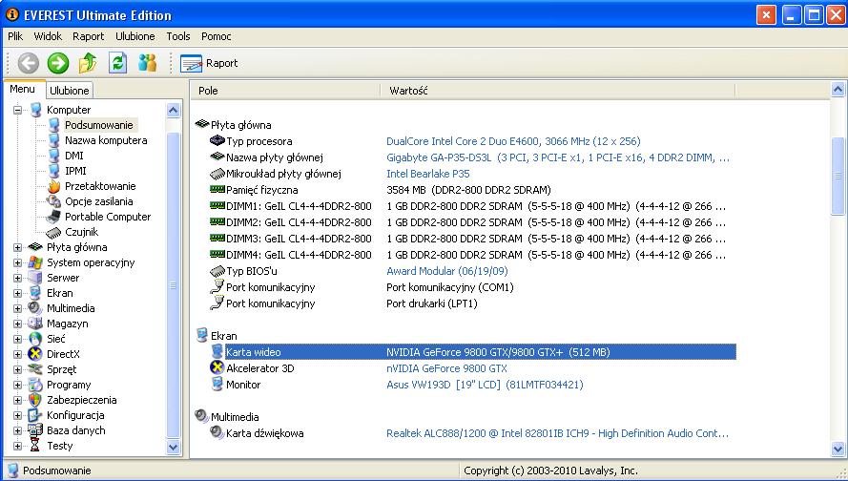Open the Gigabyte GA-P35-DS3L link
Screen dimensions: 848x481
pos(558,157)
